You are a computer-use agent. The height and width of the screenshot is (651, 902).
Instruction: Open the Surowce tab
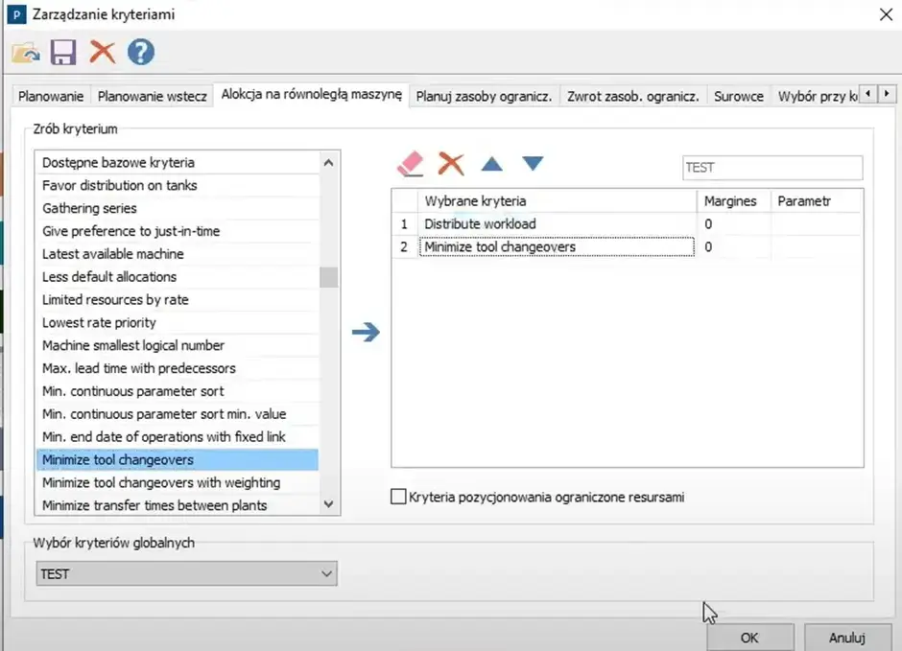[738, 96]
